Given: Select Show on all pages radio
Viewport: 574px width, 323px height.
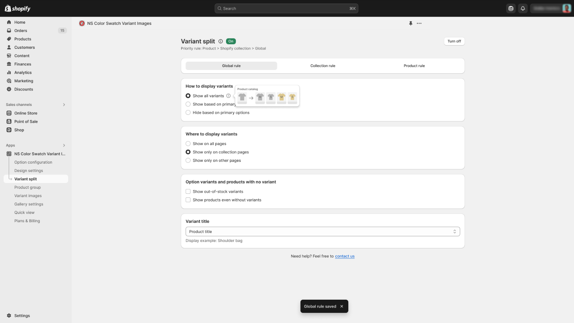Looking at the screenshot, I should point(188,144).
